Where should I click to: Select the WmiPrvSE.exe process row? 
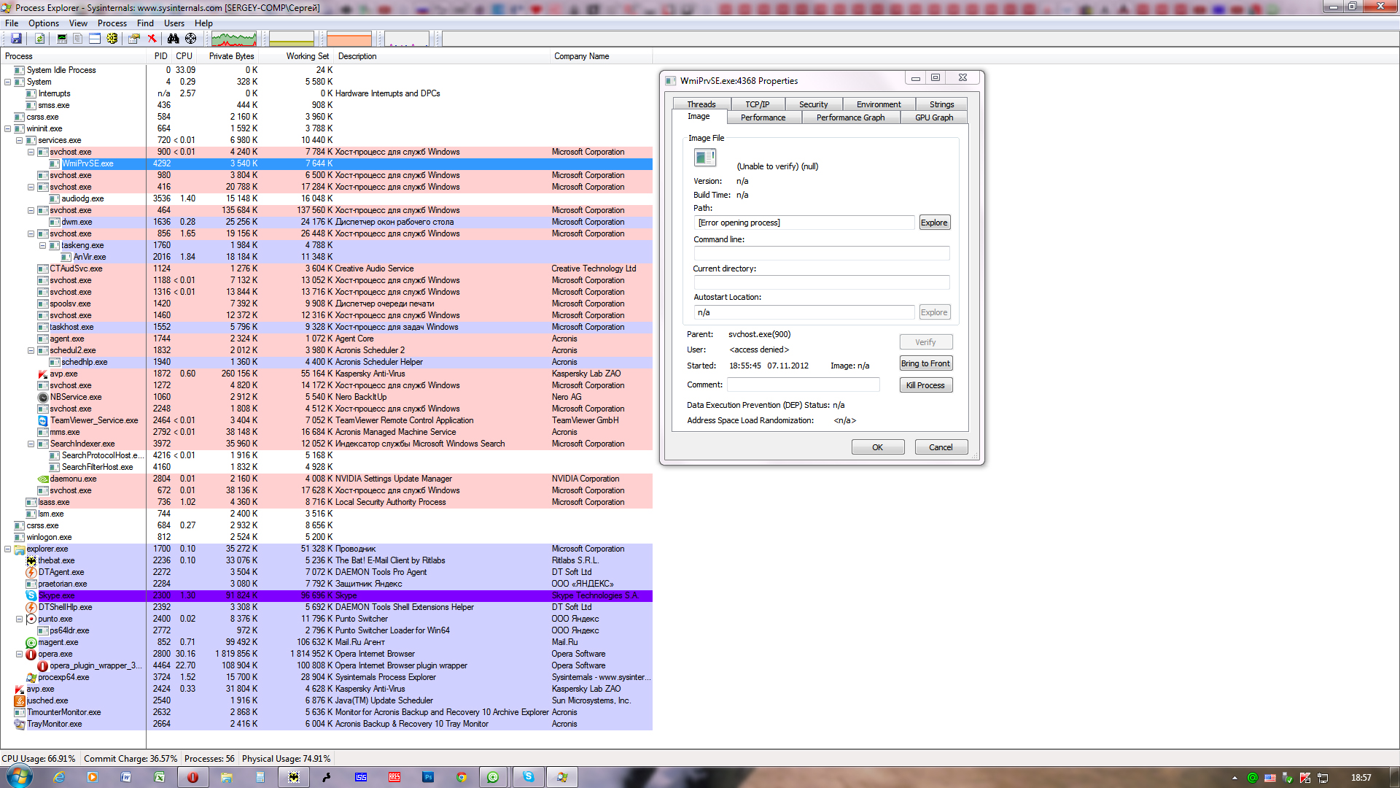coord(326,163)
